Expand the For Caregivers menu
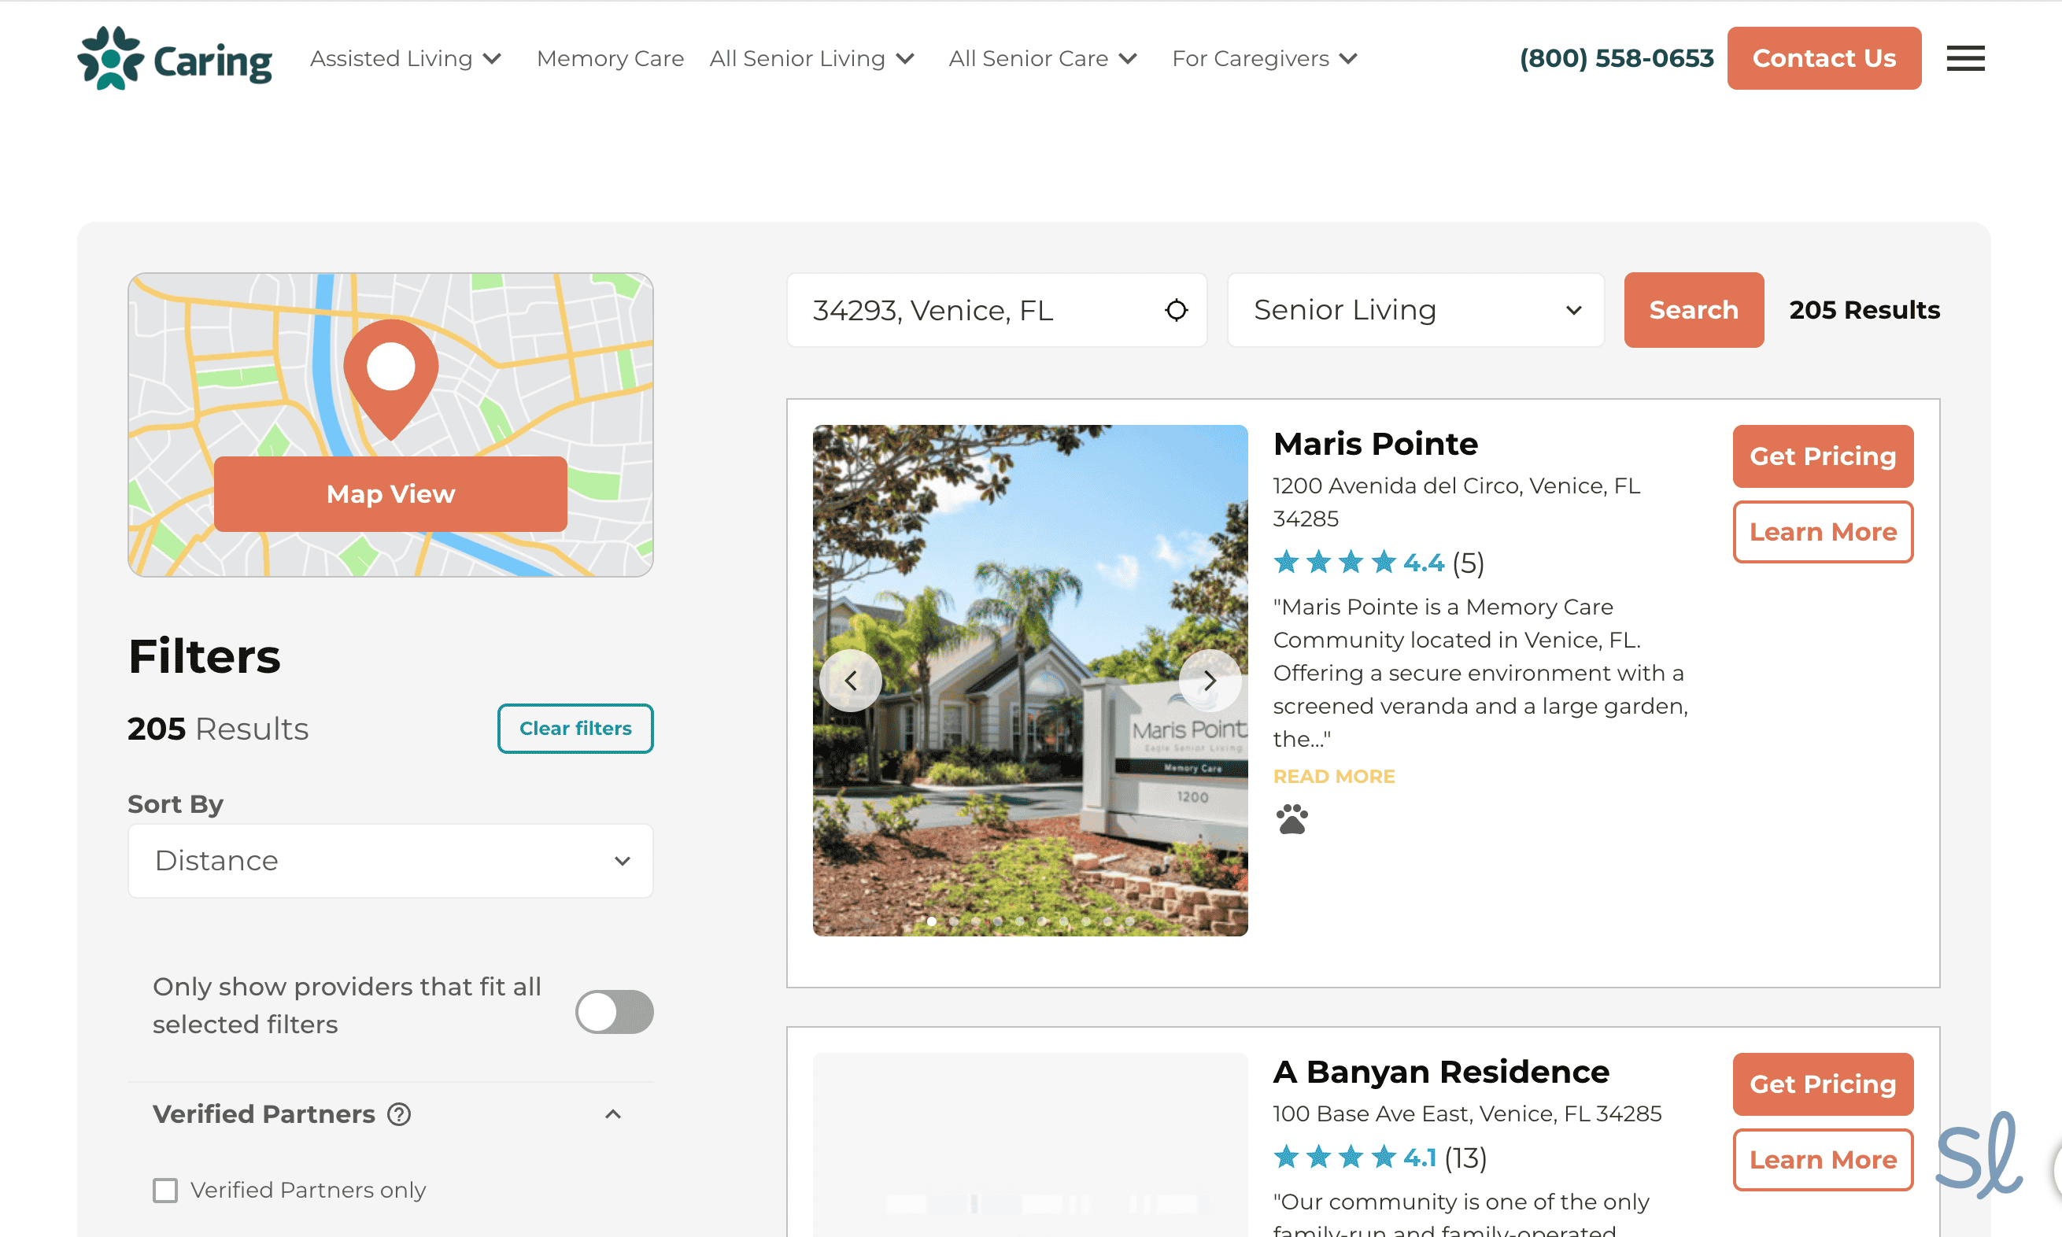2062x1237 pixels. [1265, 58]
